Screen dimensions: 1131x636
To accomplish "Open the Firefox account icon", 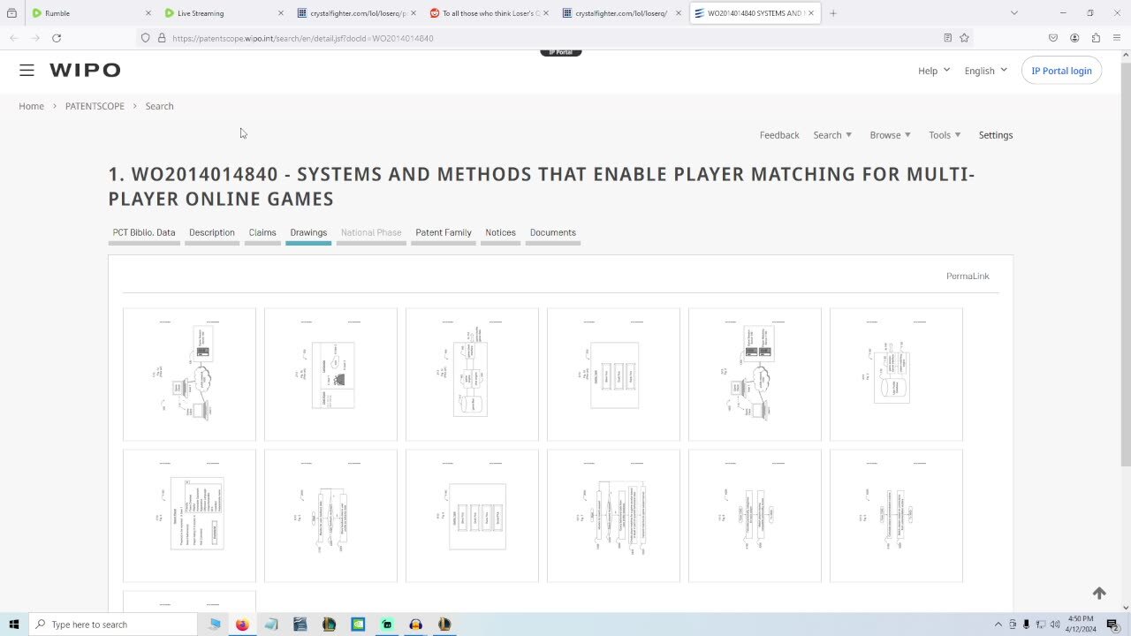I will tap(1074, 38).
